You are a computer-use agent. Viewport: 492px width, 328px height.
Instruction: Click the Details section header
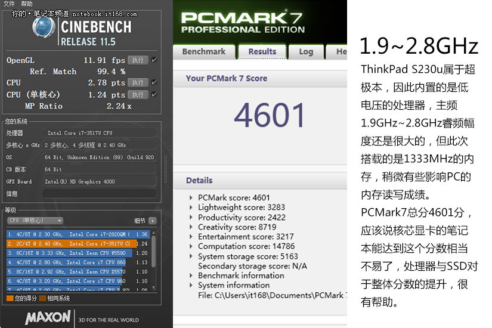199,181
